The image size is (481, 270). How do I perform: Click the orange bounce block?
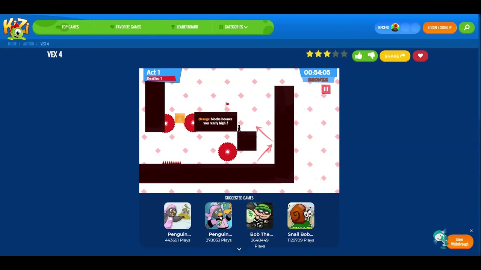click(x=180, y=118)
